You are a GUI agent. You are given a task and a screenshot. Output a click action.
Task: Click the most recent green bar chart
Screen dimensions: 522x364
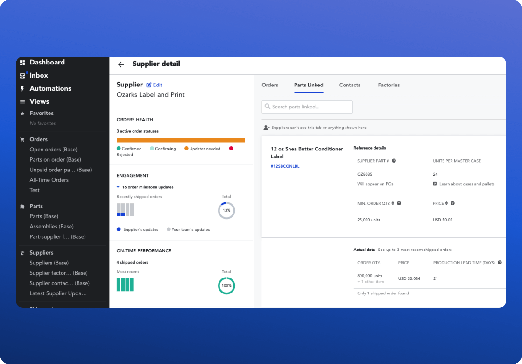[x=125, y=285]
